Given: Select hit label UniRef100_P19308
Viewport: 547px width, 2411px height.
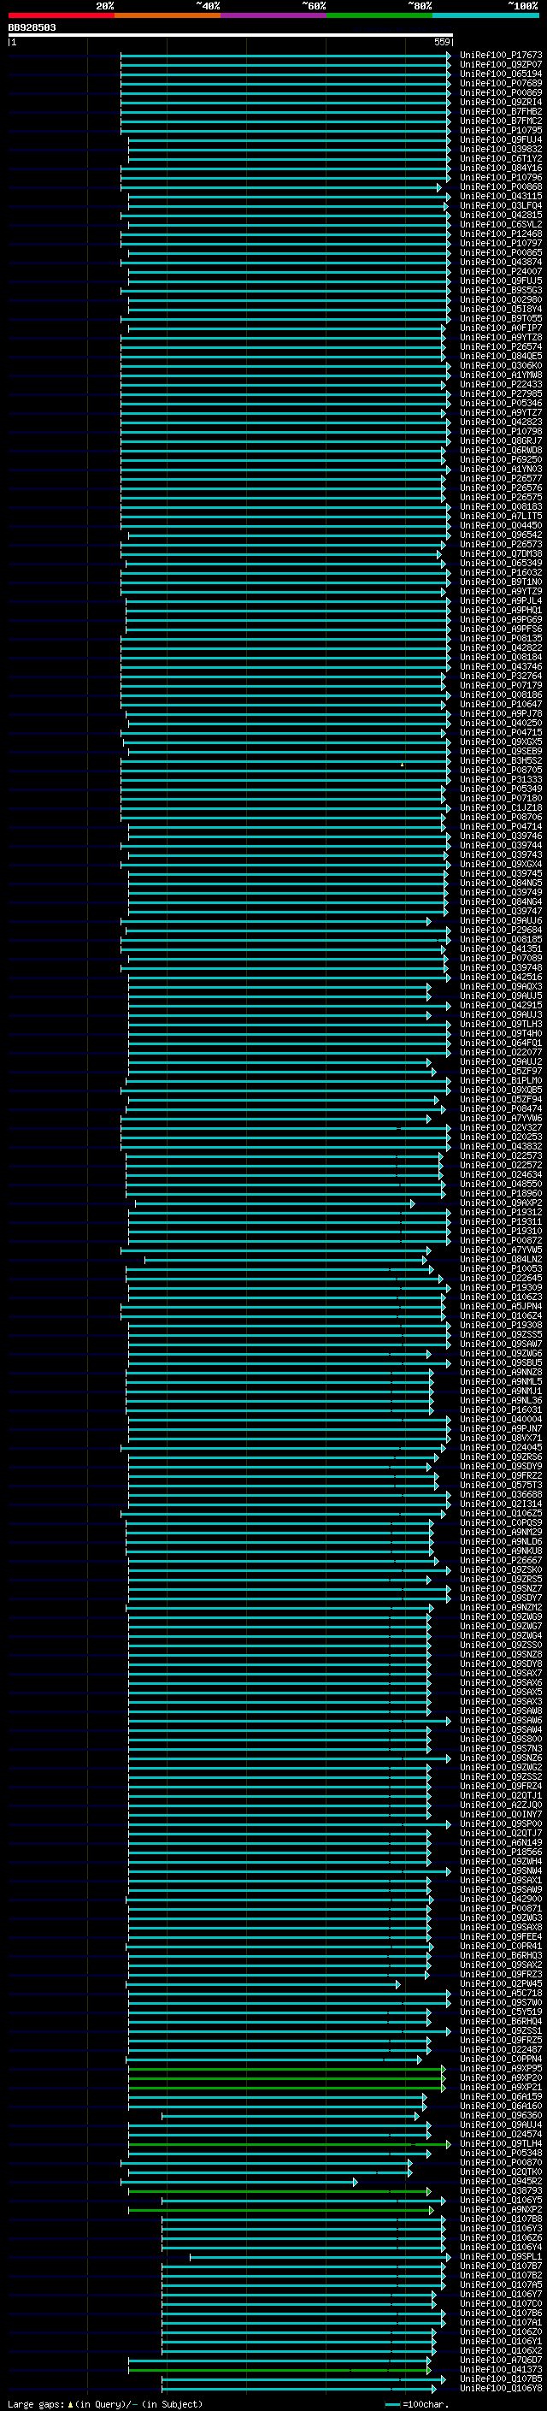Looking at the screenshot, I should click(x=501, y=1326).
